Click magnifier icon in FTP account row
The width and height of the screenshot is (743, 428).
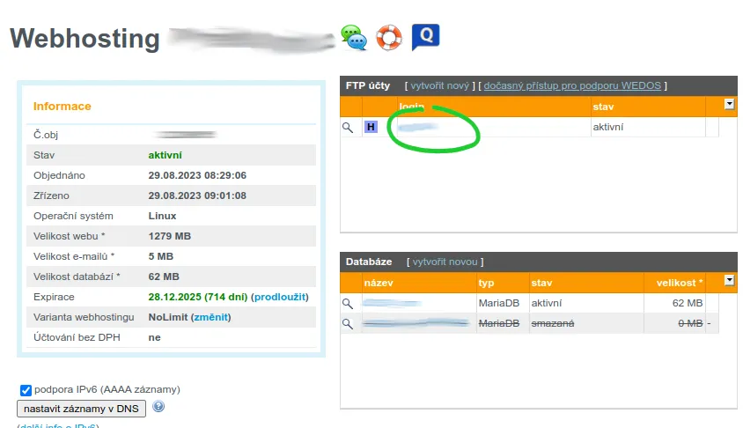pos(348,128)
